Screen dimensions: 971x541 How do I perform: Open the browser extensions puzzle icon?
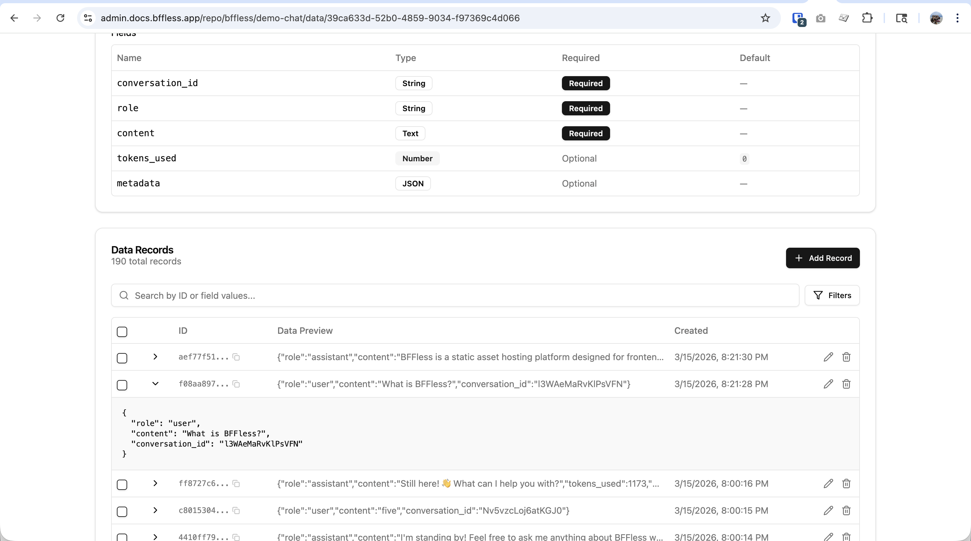pyautogui.click(x=867, y=18)
